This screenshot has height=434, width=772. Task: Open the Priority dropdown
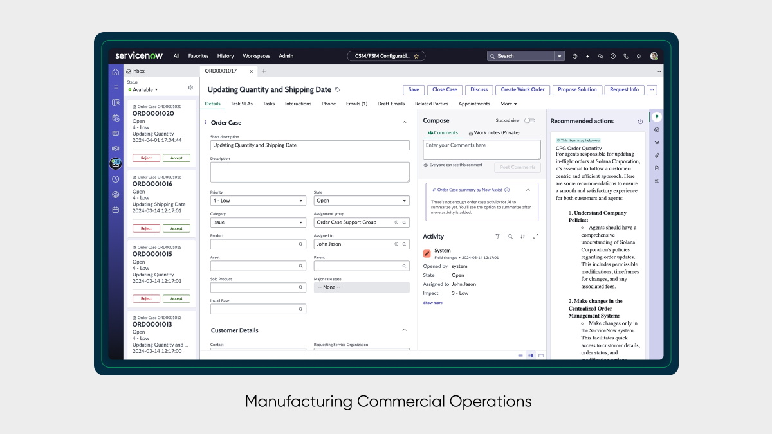point(257,201)
